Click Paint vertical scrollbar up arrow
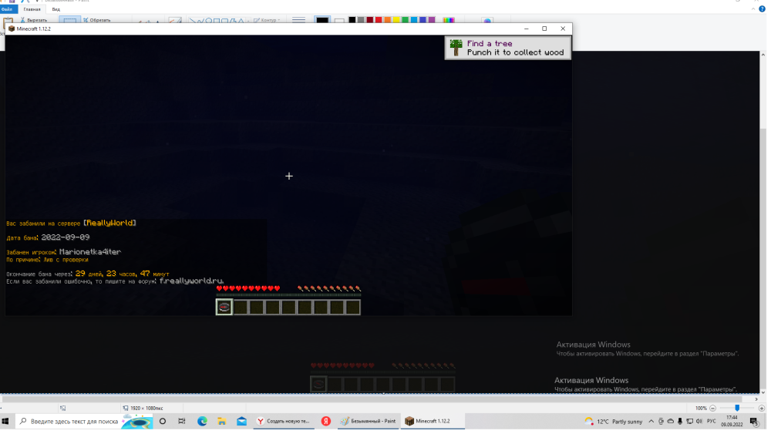The width and height of the screenshot is (771, 434). point(763,55)
